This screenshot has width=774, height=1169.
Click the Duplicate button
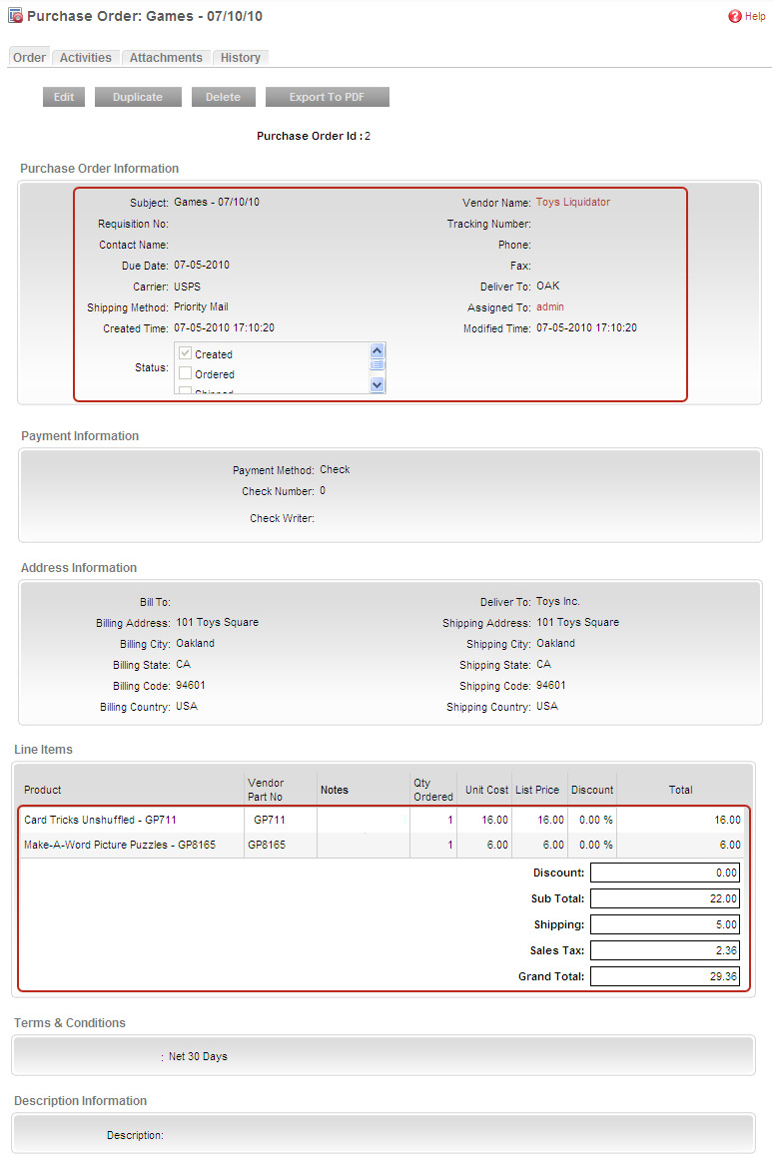pyautogui.click(x=138, y=97)
